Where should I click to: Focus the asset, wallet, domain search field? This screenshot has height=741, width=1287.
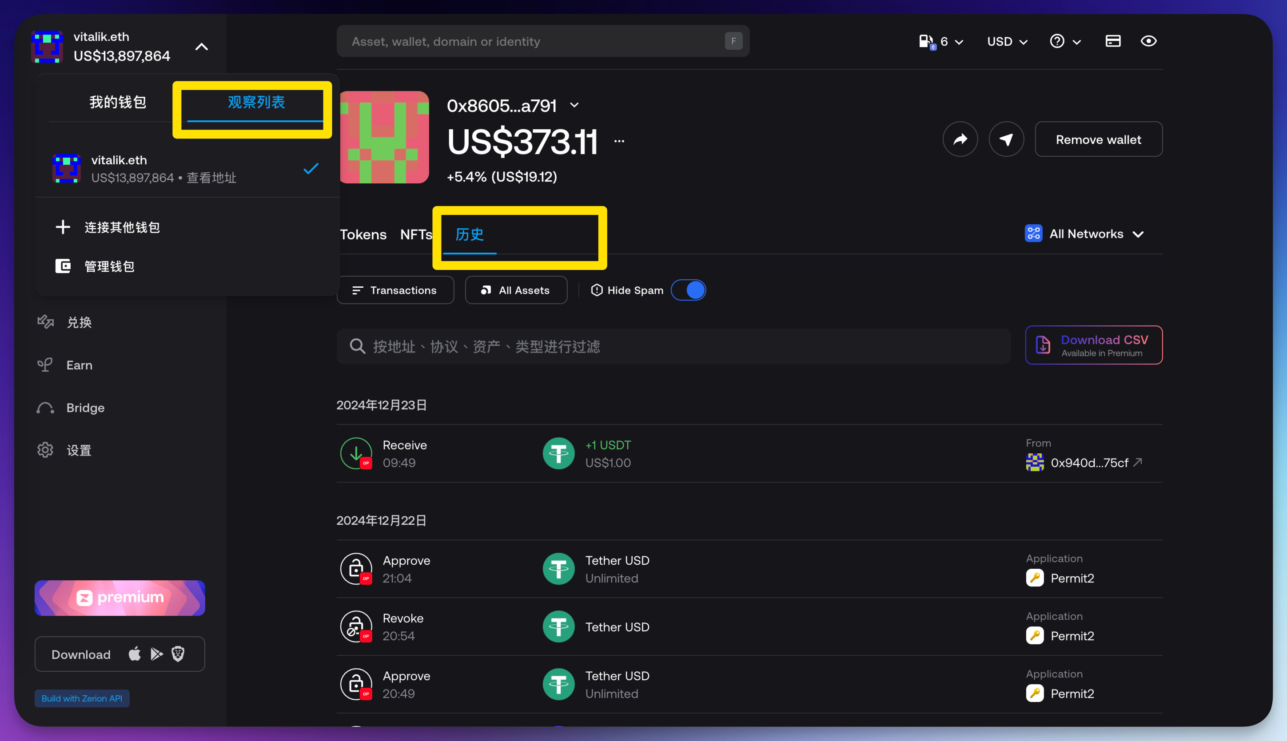(x=543, y=41)
